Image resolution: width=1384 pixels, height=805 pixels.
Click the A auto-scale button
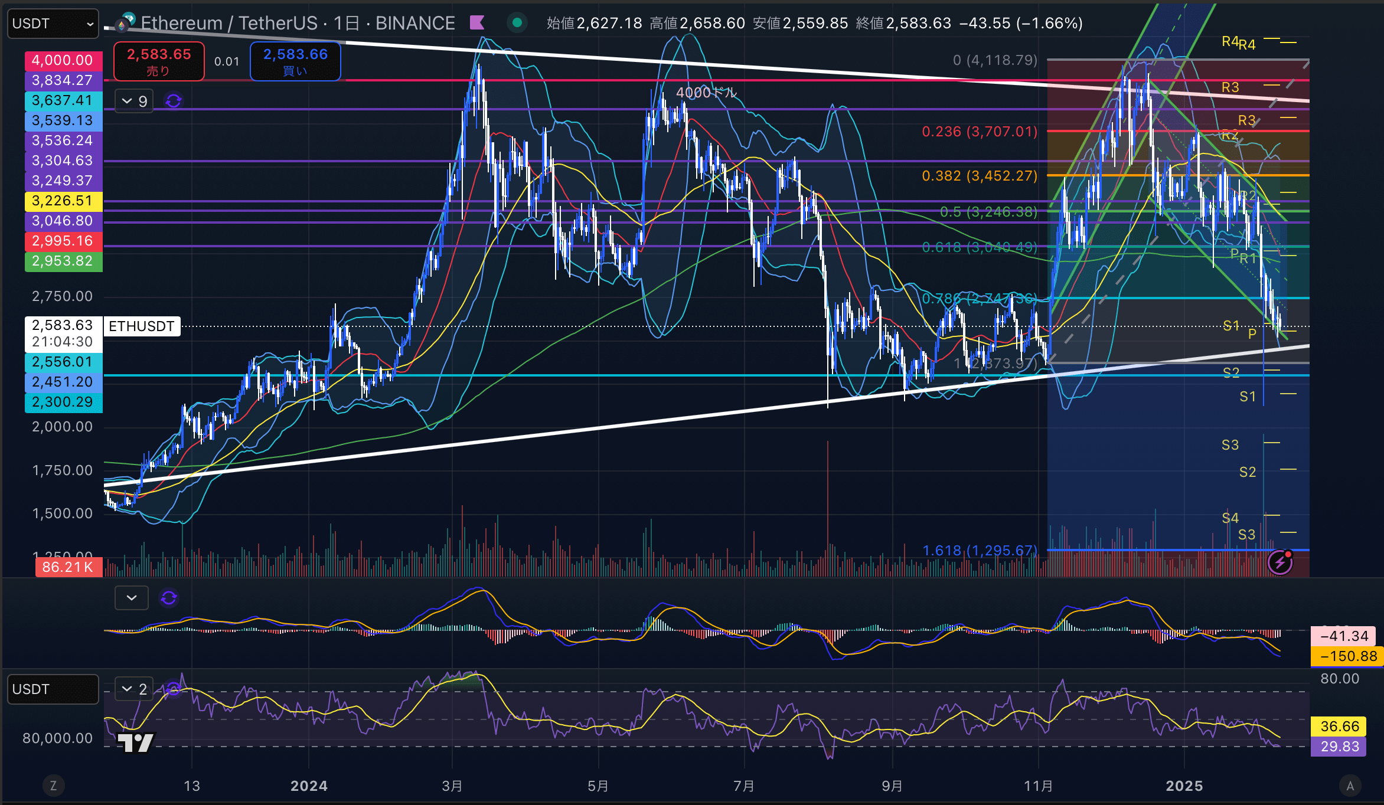pos(1350,786)
